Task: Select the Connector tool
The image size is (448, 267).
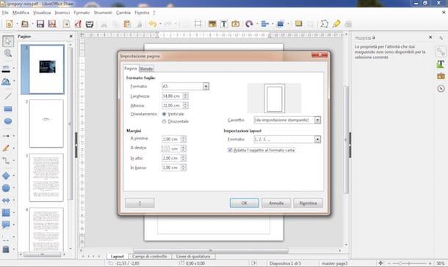Action: tap(6, 160)
